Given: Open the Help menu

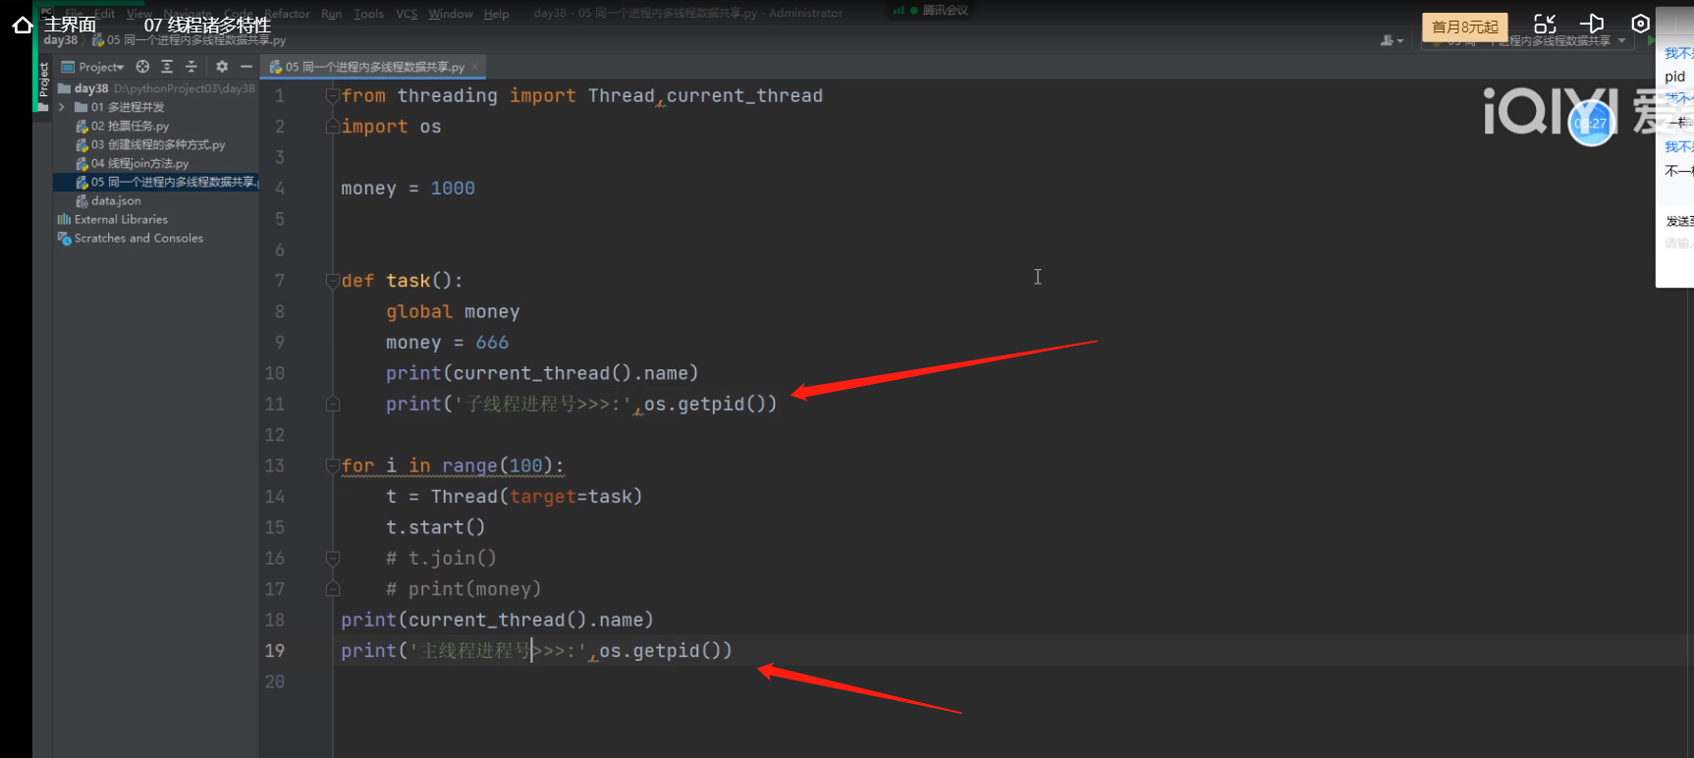Looking at the screenshot, I should coord(496,14).
